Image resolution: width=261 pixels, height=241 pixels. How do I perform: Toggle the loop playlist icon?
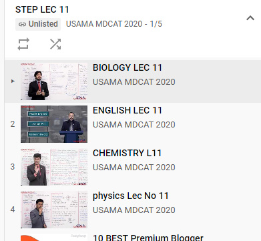coord(23,44)
